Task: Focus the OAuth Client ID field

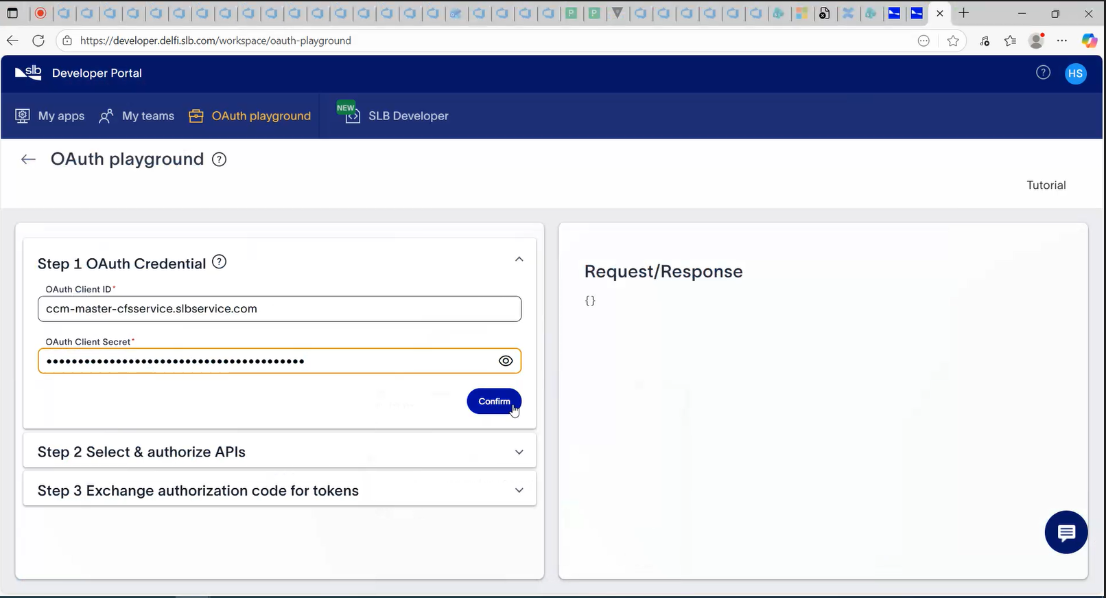Action: point(280,309)
